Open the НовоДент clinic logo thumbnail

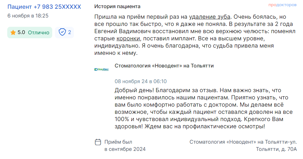(x=101, y=69)
